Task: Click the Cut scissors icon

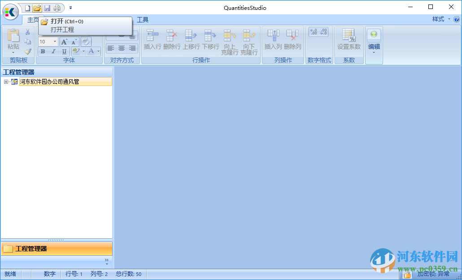Action: click(x=28, y=32)
